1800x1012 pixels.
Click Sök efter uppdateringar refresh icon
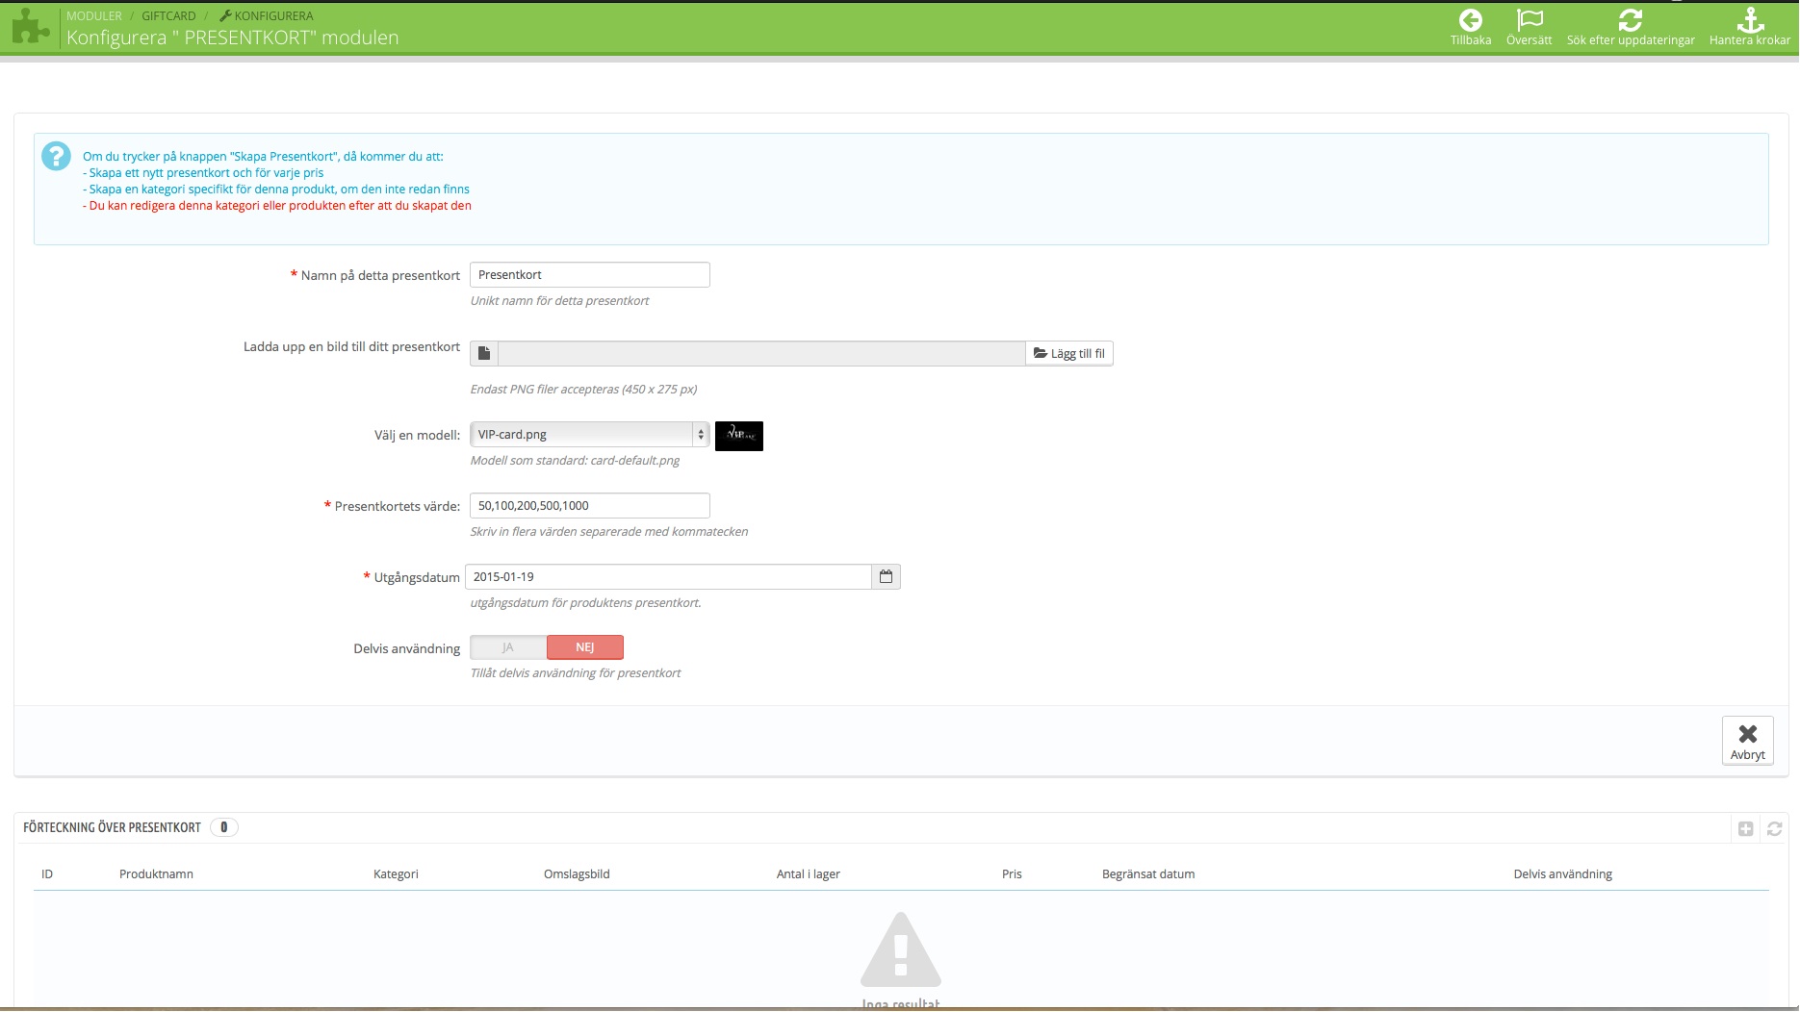click(x=1630, y=20)
